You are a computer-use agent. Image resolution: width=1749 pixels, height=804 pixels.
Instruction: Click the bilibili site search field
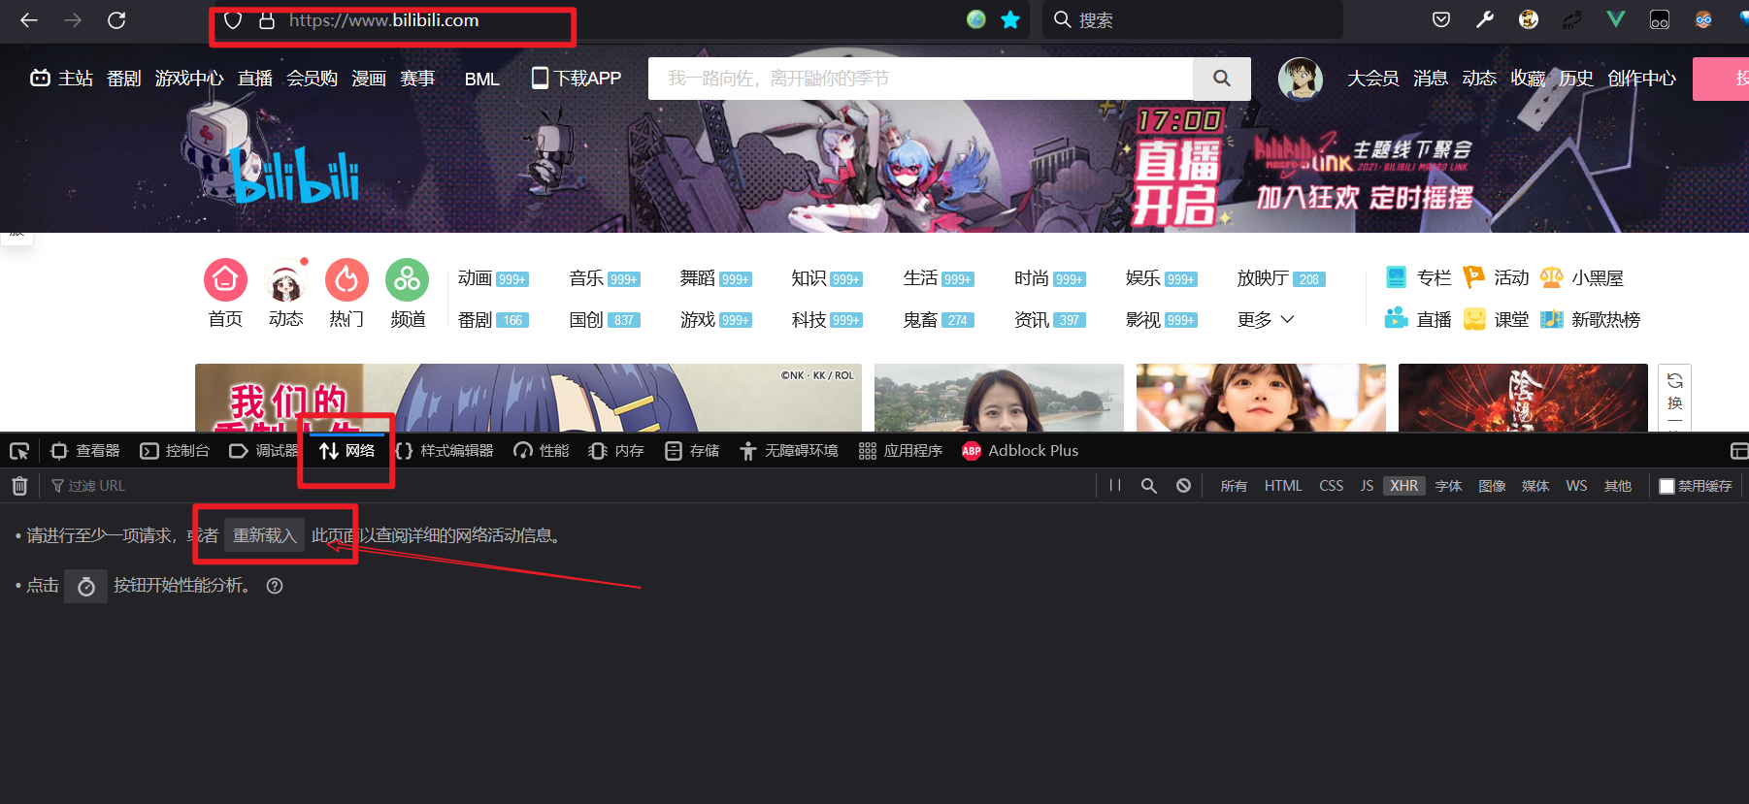tap(920, 79)
